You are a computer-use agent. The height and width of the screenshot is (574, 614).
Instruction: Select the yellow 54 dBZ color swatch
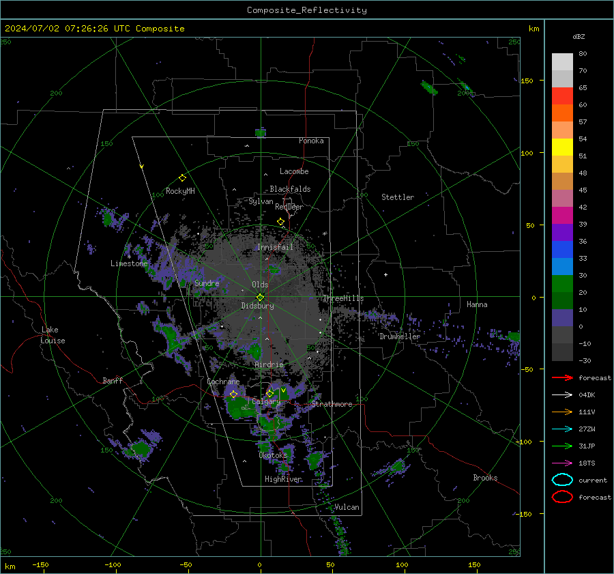(x=562, y=147)
